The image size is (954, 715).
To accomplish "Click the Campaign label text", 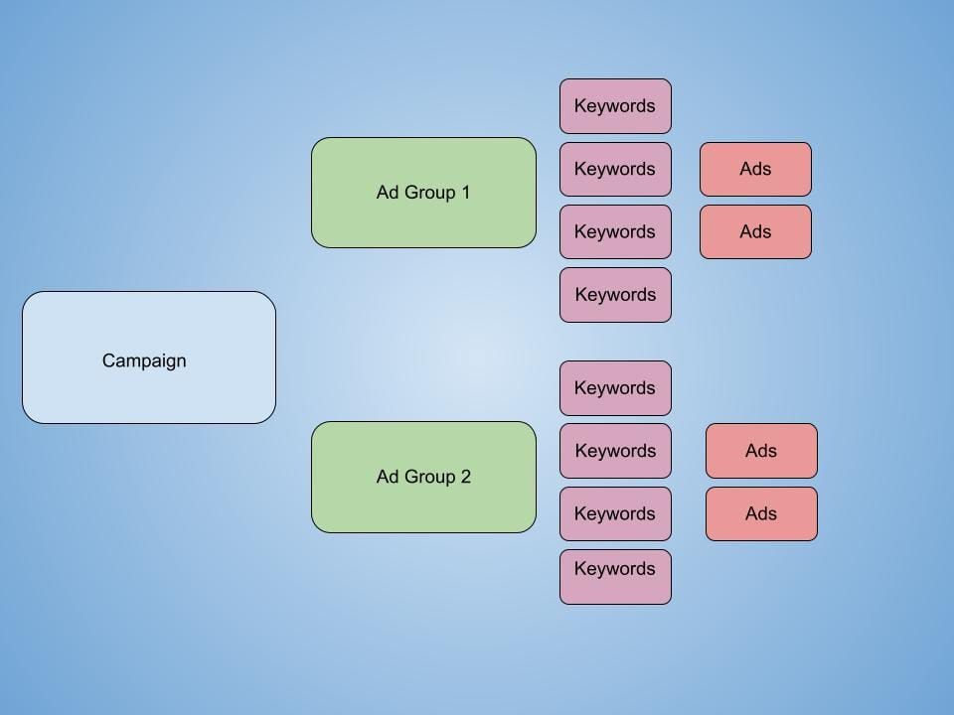I will 144,360.
